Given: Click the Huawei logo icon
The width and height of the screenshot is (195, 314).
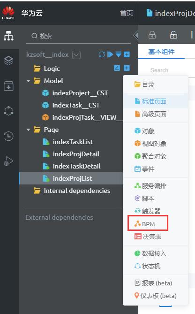Looking at the screenshot, I should [x=8, y=13].
